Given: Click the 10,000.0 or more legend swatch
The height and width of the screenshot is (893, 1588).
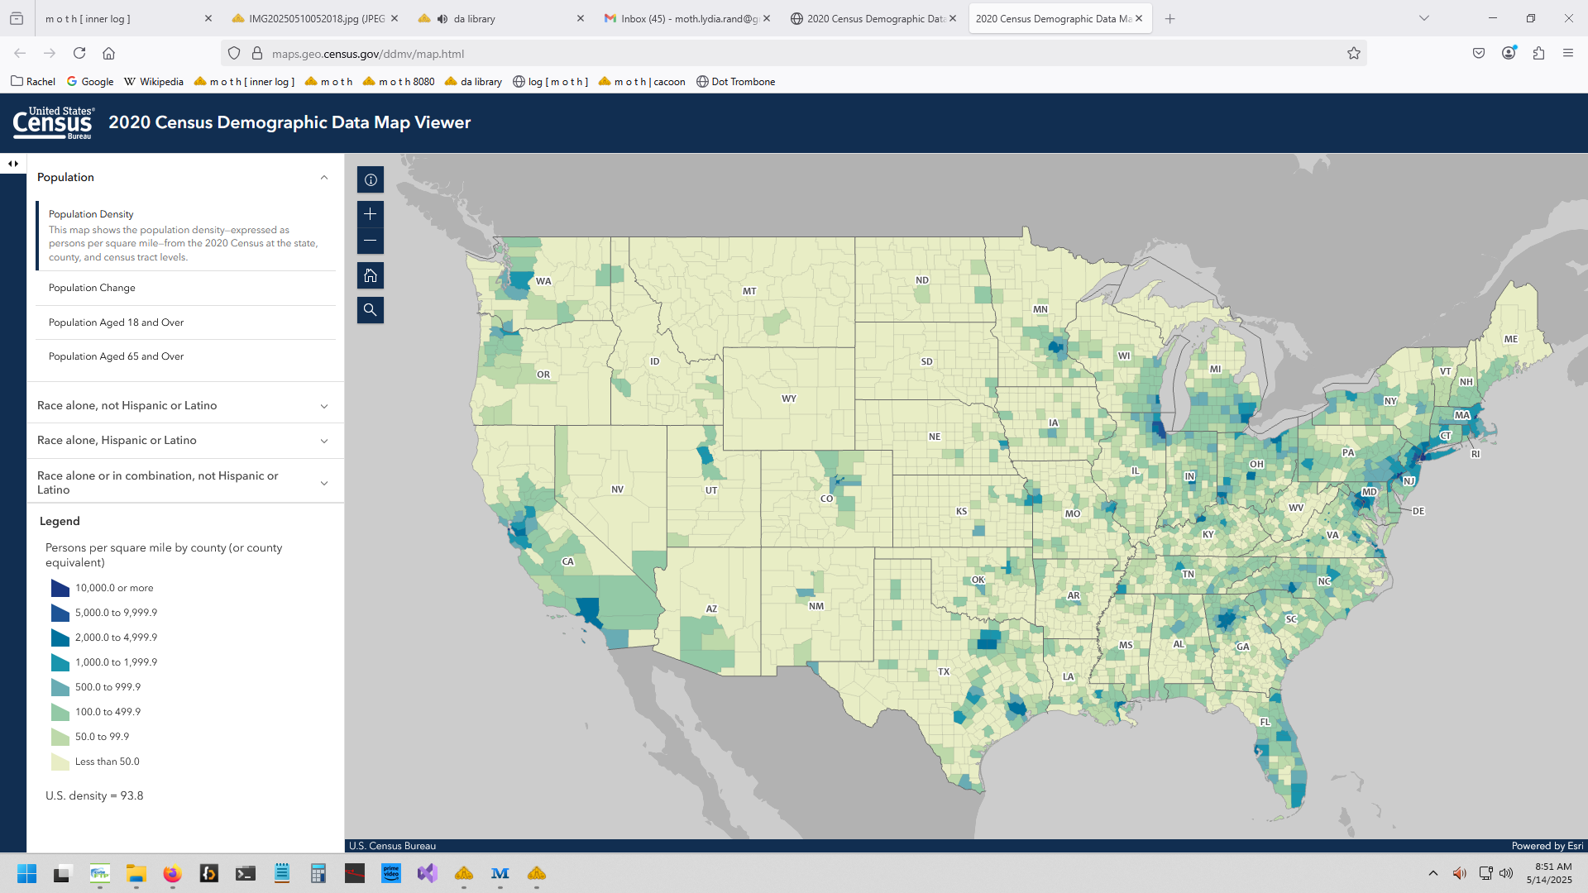Looking at the screenshot, I should (60, 588).
